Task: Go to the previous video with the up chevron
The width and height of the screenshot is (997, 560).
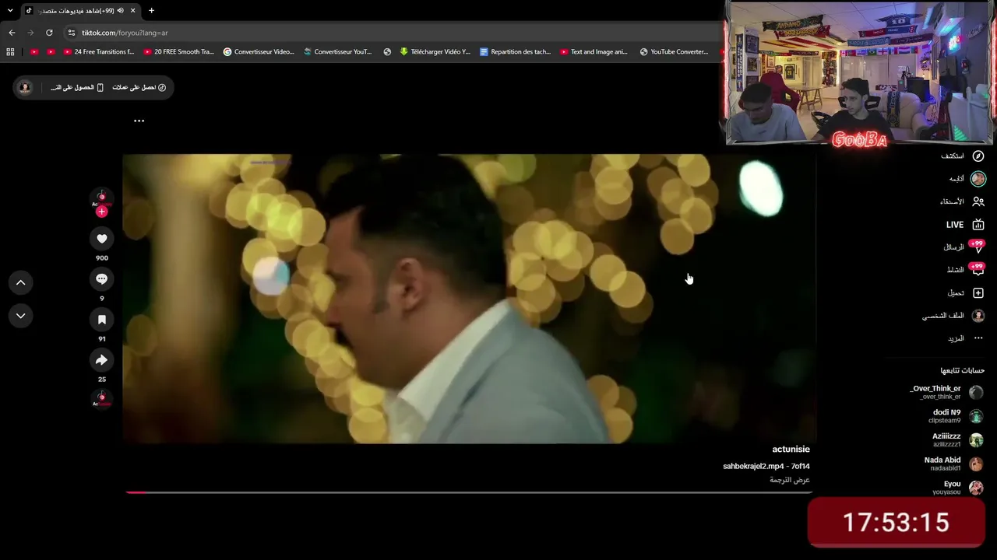Action: (x=21, y=282)
